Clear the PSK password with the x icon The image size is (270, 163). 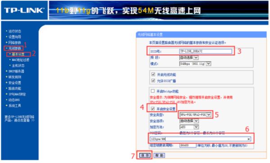pos(249,139)
